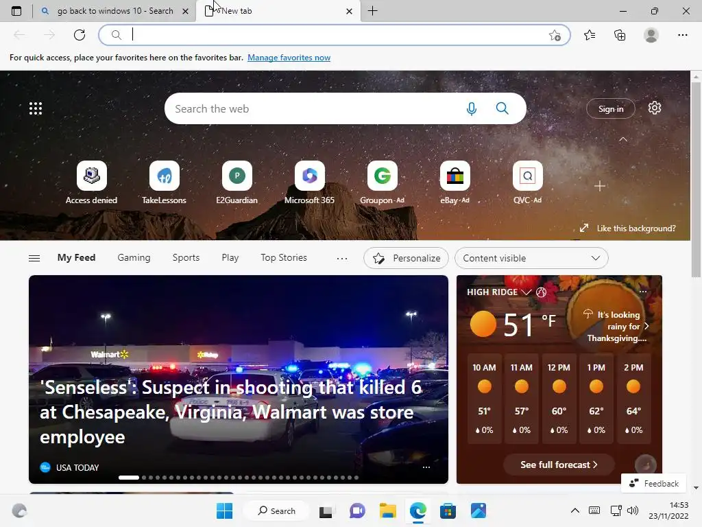Image resolution: width=702 pixels, height=527 pixels.
Task: Show more feed categories ellipsis
Action: [x=342, y=258]
